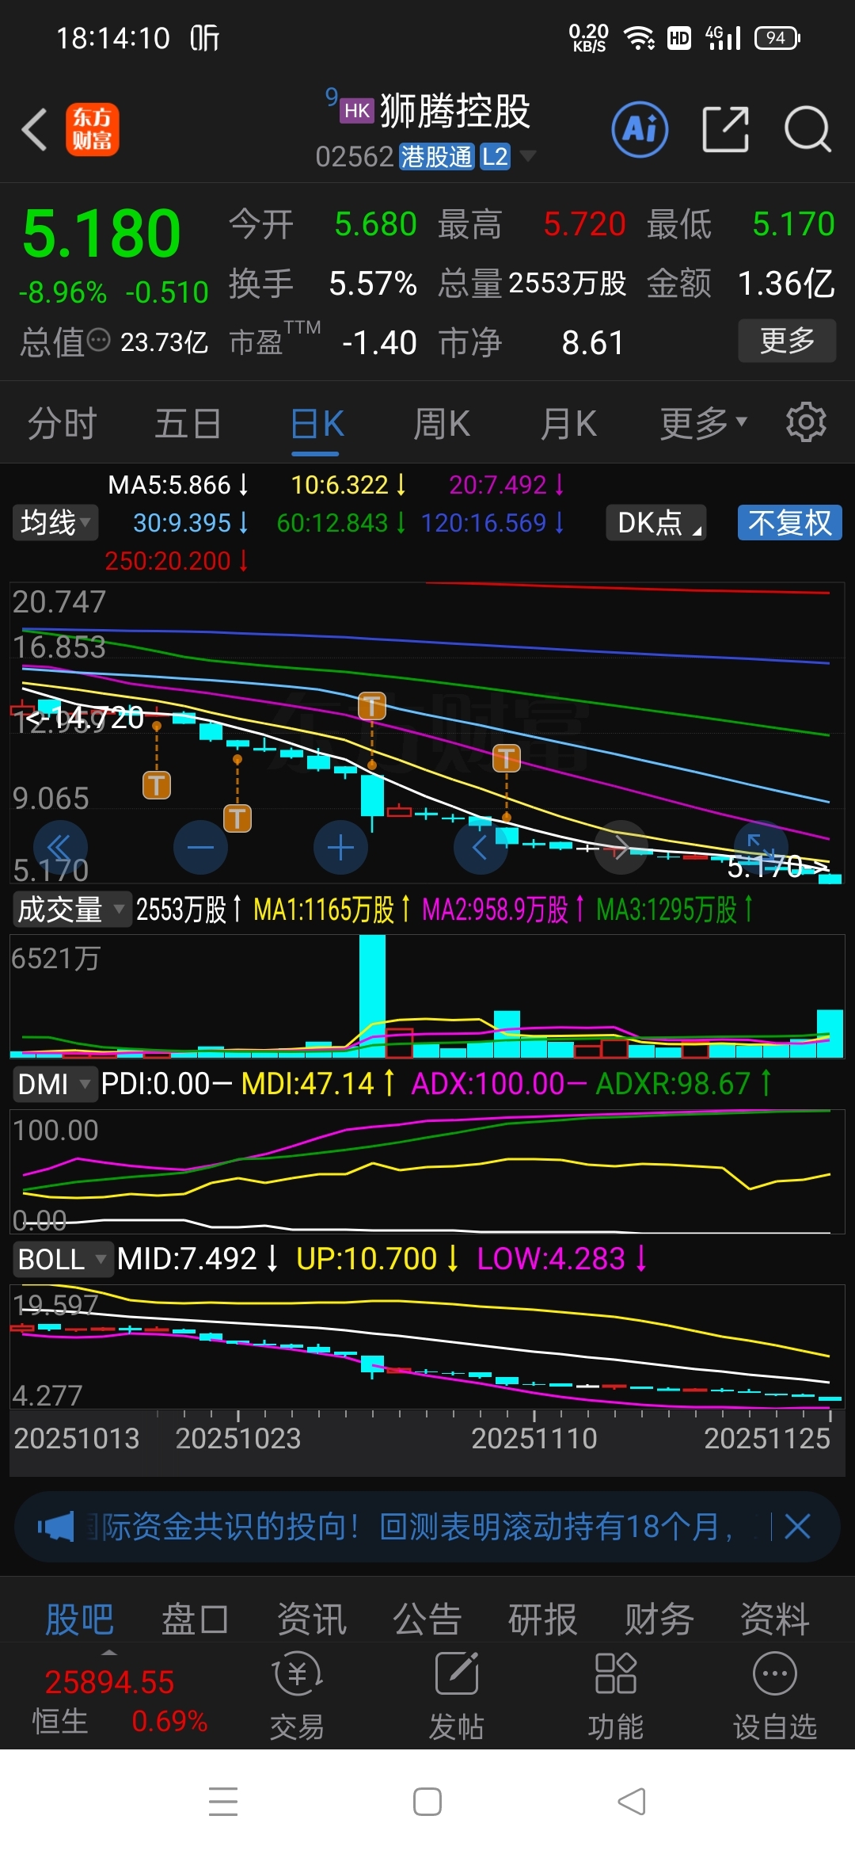The image size is (855, 1854).
Task: Select the 日K tab
Action: (x=316, y=423)
